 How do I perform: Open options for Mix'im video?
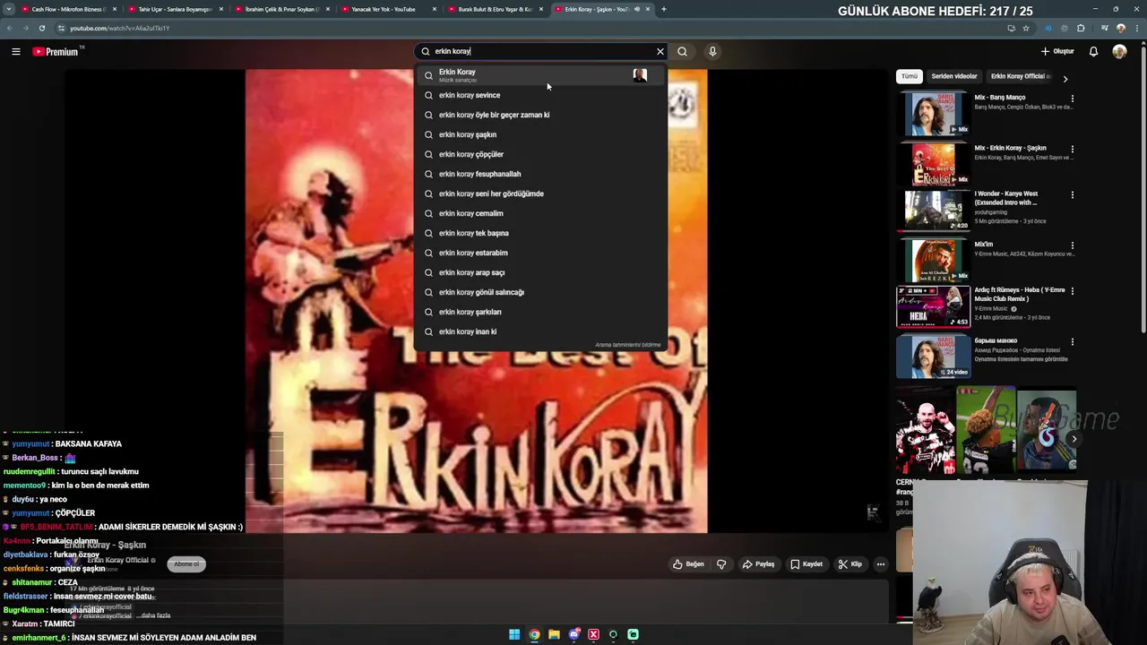coord(1072,245)
